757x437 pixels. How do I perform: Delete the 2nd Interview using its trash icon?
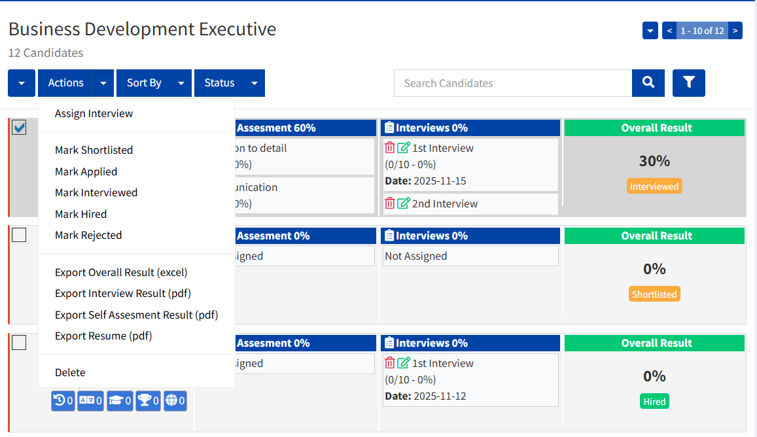390,203
